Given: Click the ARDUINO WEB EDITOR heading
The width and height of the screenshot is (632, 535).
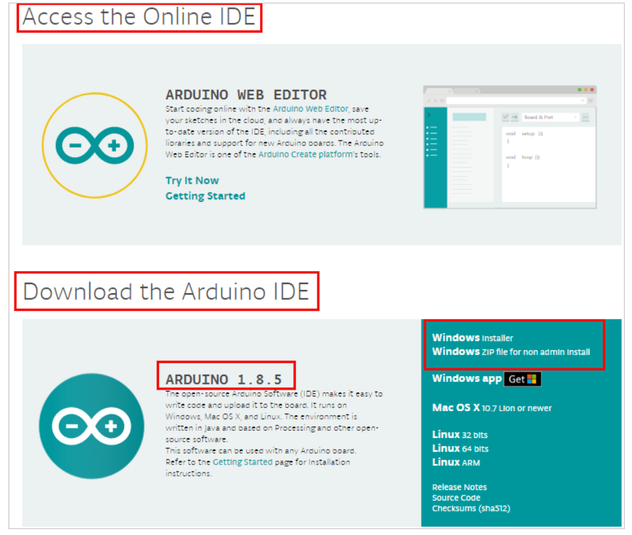Looking at the screenshot, I should 246,94.
